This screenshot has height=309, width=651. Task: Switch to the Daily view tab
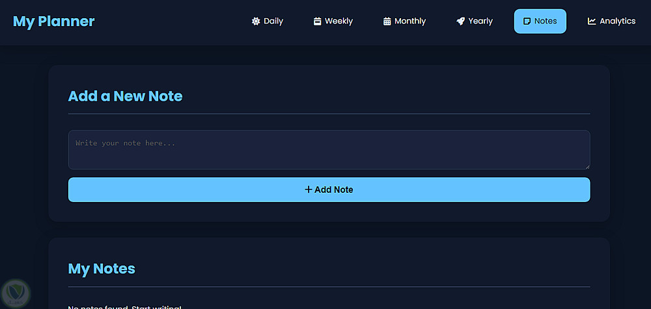click(x=273, y=21)
